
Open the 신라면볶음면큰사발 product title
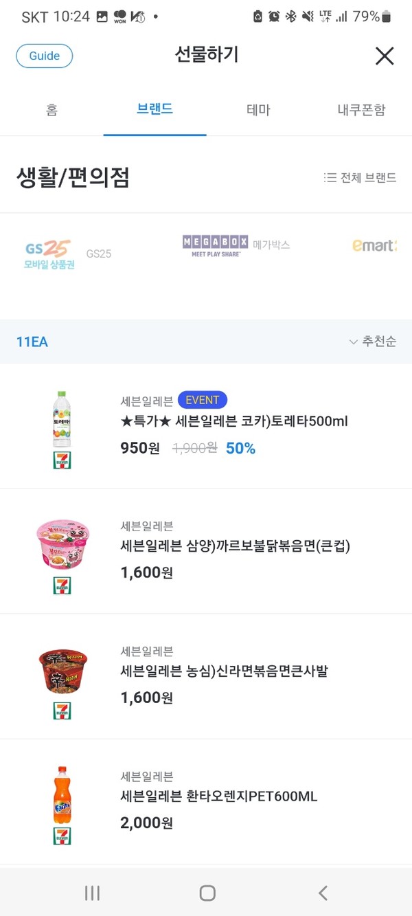pyautogui.click(x=225, y=671)
